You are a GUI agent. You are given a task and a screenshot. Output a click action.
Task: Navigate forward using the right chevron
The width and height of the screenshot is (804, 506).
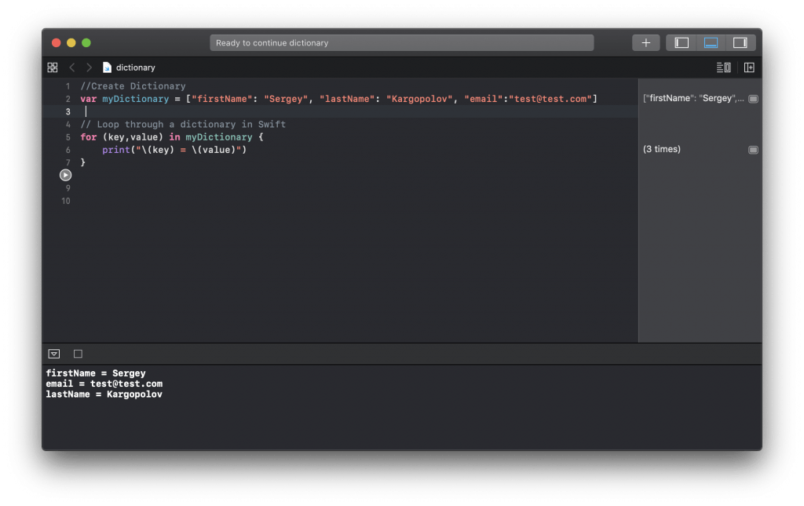tap(88, 67)
